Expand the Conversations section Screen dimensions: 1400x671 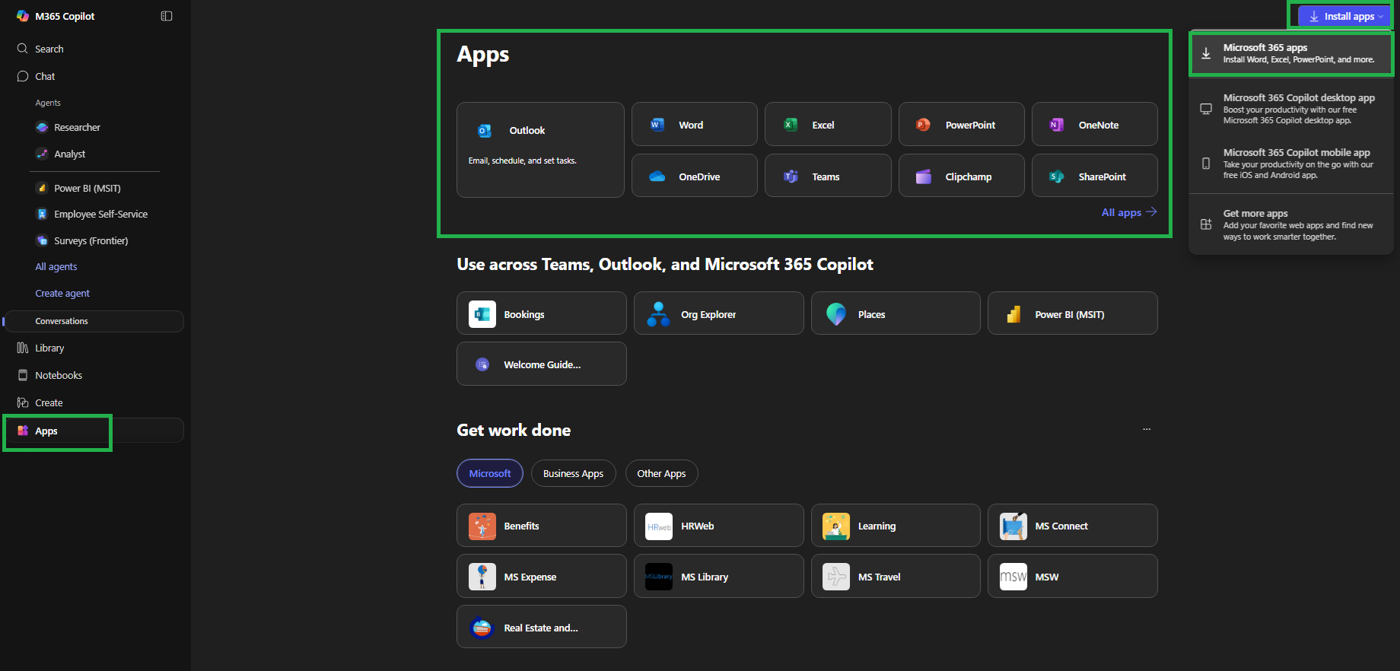[x=94, y=321]
